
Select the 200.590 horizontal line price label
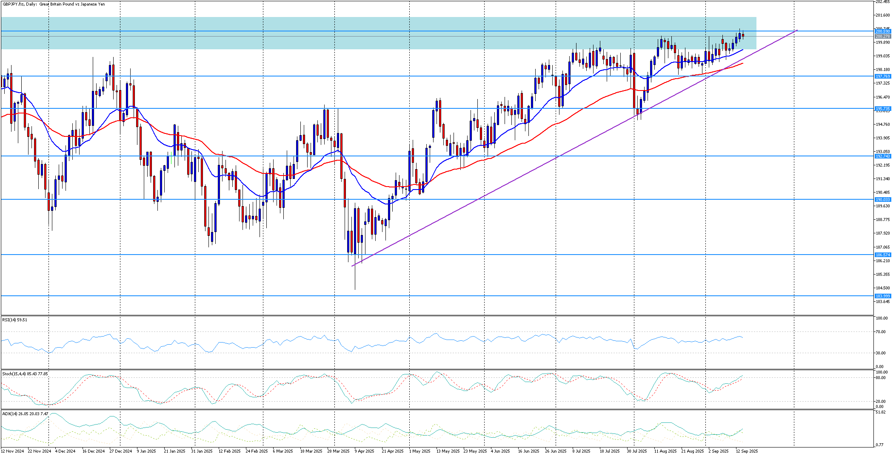[882, 31]
